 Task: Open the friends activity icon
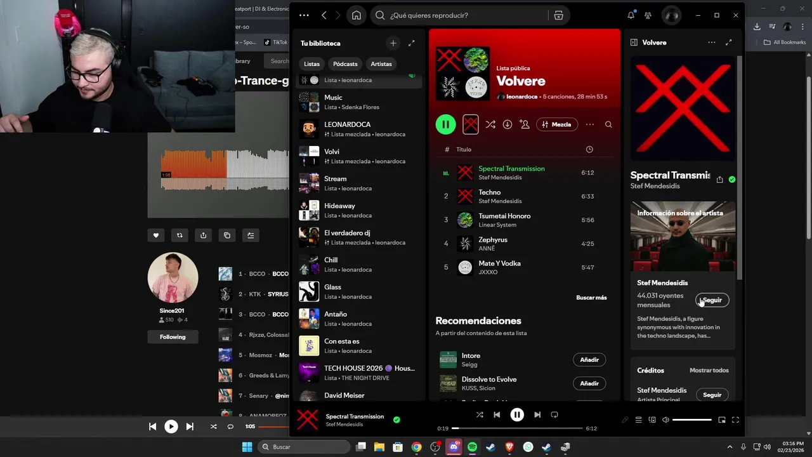tap(648, 15)
